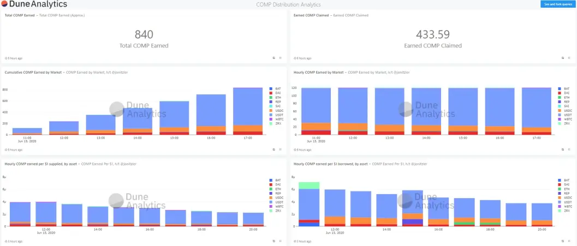Click screenshot icon of Hourly COMP Earned by Market

pyautogui.click(x=563, y=149)
